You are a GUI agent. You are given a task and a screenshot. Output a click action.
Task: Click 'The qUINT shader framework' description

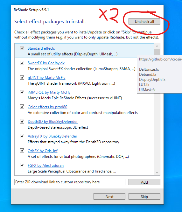71,83
